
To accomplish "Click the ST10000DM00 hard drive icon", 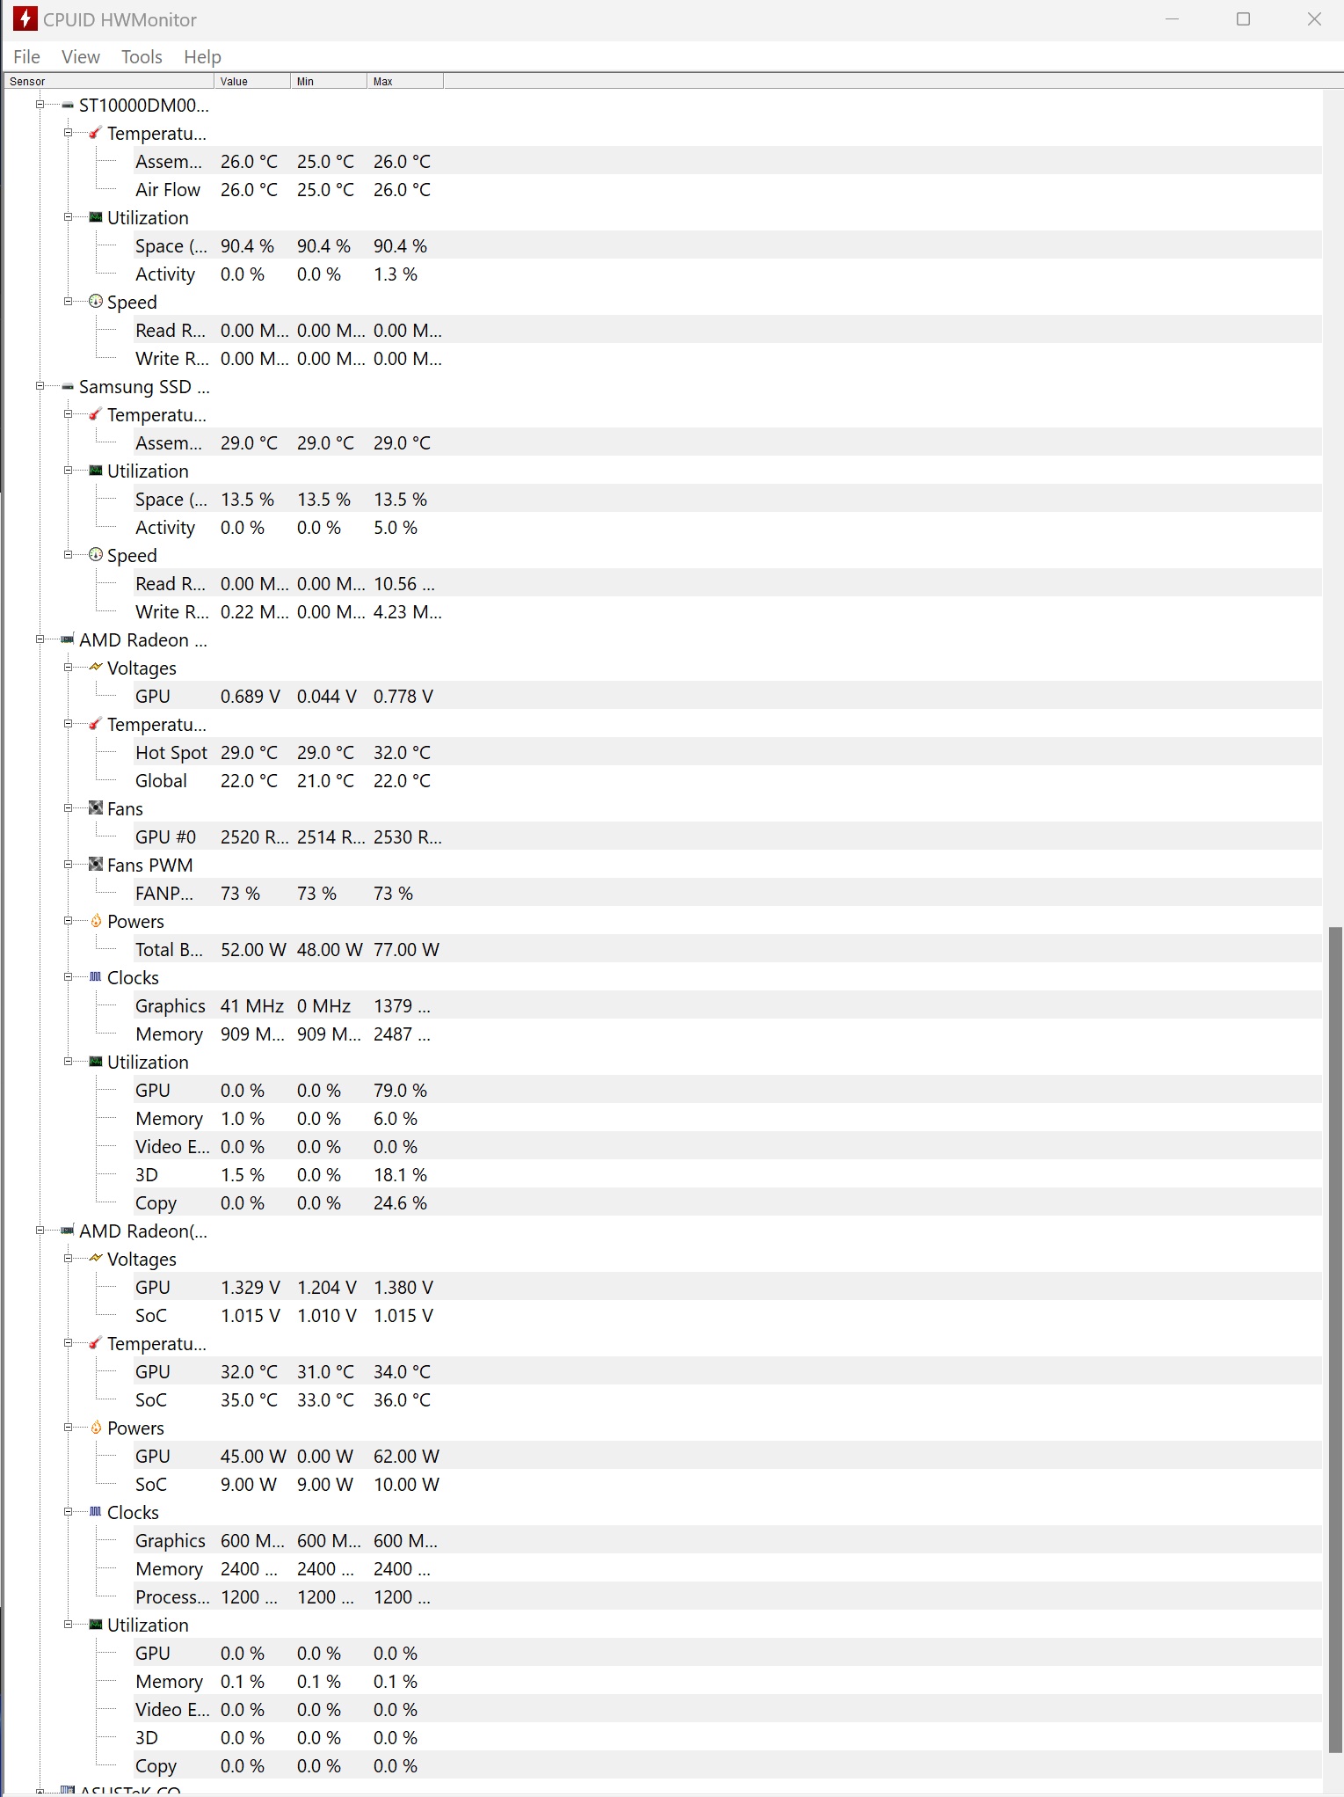I will [68, 106].
